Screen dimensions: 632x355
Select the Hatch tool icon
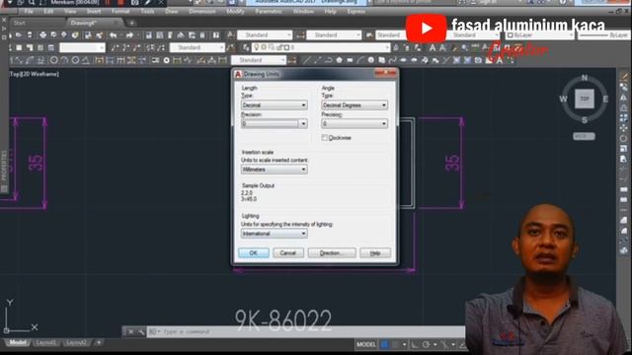(x=456, y=60)
